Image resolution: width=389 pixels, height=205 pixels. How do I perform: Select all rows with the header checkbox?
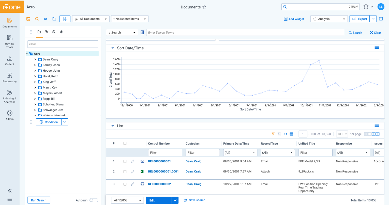[x=125, y=143]
